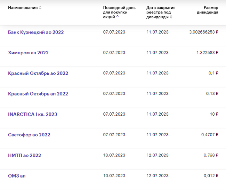Click 07.07.2023 date in Красный Октябрь ао row
The width and height of the screenshot is (226, 190).
[x=114, y=73]
